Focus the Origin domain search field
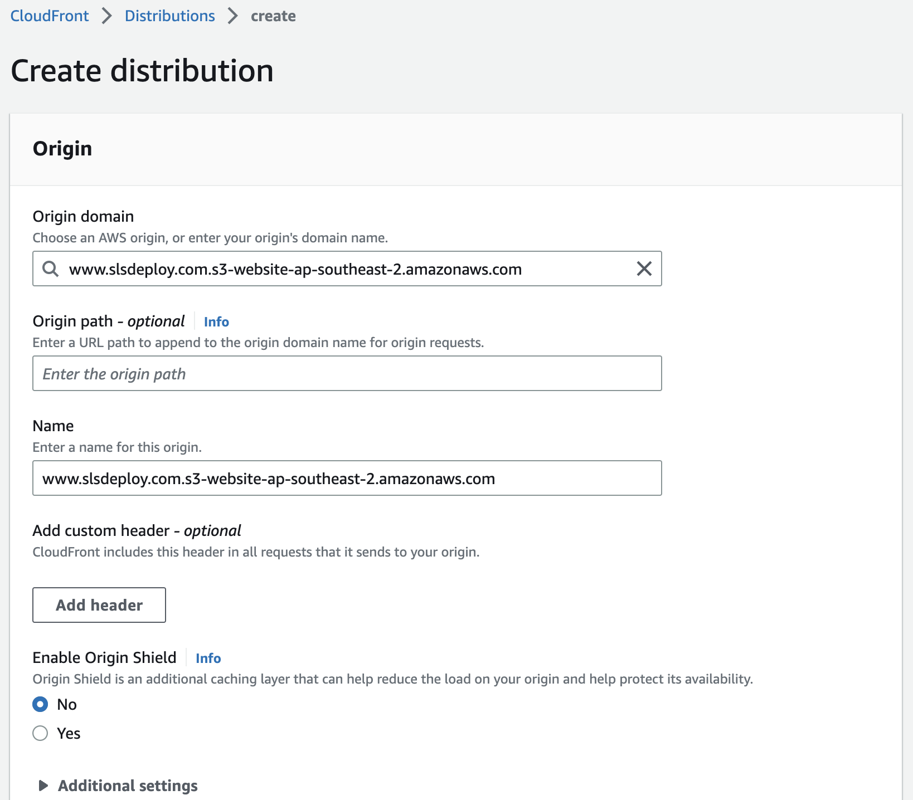Screen dimensions: 913x800 (x=347, y=269)
